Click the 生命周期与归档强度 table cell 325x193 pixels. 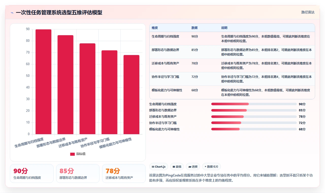coord(169,39)
